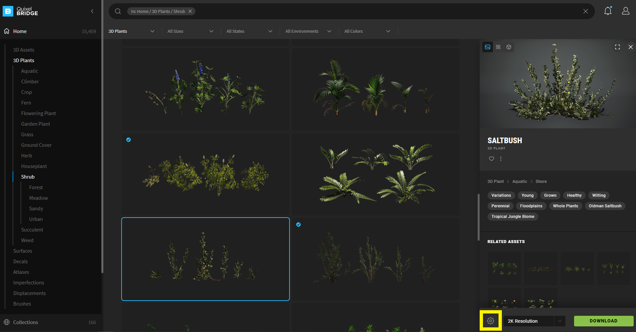
Task: Follow the Aquatic breadcrumb link in the details panel
Action: tap(519, 182)
